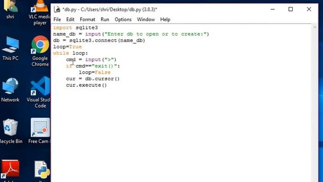Click the 'loop=False' line
Viewport: 323px width, 182px height.
pos(95,72)
